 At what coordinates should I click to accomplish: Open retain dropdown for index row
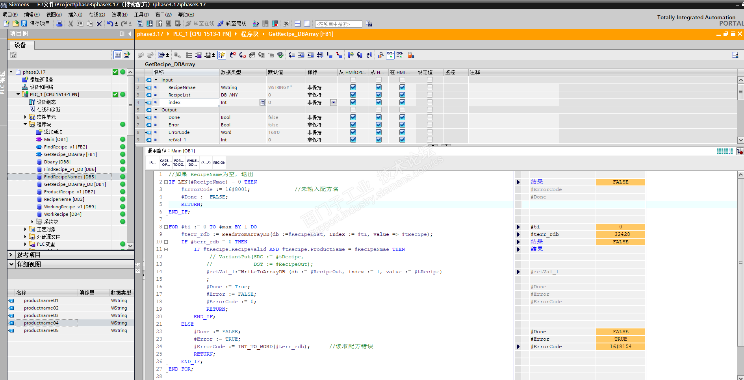coord(334,102)
